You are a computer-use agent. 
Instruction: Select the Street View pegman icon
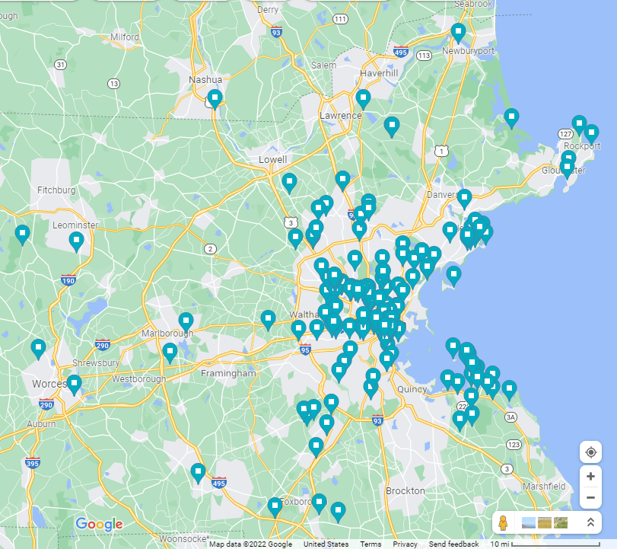504,523
